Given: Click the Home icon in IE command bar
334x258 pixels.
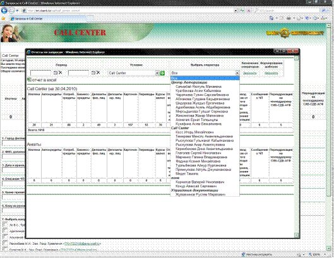Looking at the screenshot, I should pyautogui.click(x=271, y=18).
